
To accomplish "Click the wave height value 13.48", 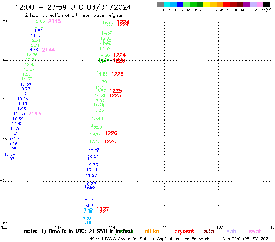I will pos(97,118).
